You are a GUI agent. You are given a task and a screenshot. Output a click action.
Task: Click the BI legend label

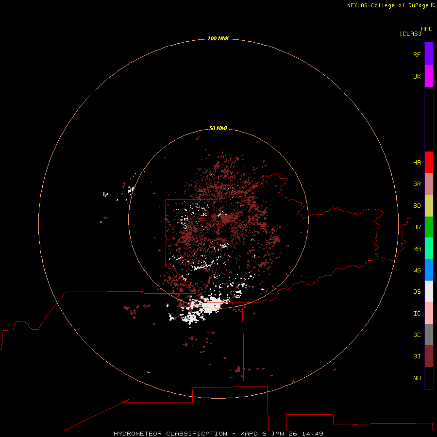tap(417, 356)
